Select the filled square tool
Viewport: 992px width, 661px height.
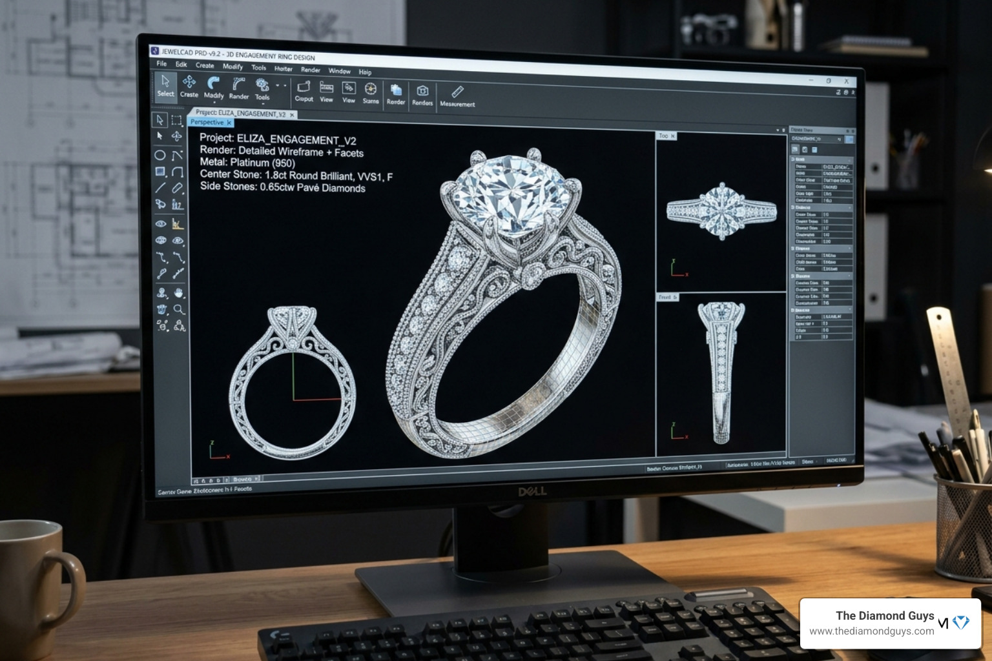tap(160, 172)
